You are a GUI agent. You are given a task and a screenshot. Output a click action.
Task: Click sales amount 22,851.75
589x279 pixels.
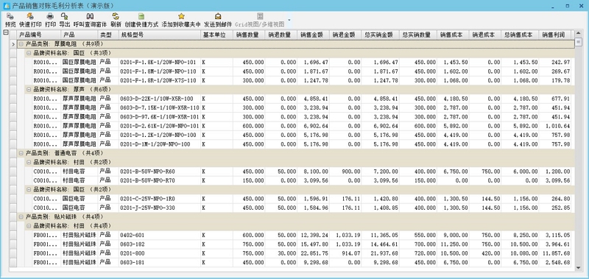314,253
